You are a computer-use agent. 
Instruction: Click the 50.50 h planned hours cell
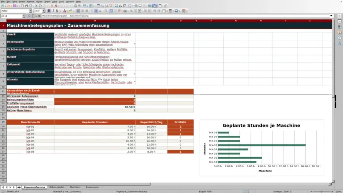tap(95, 107)
